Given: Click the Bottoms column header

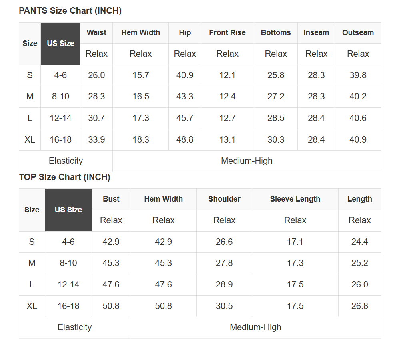Looking at the screenshot, I should coord(276,33).
